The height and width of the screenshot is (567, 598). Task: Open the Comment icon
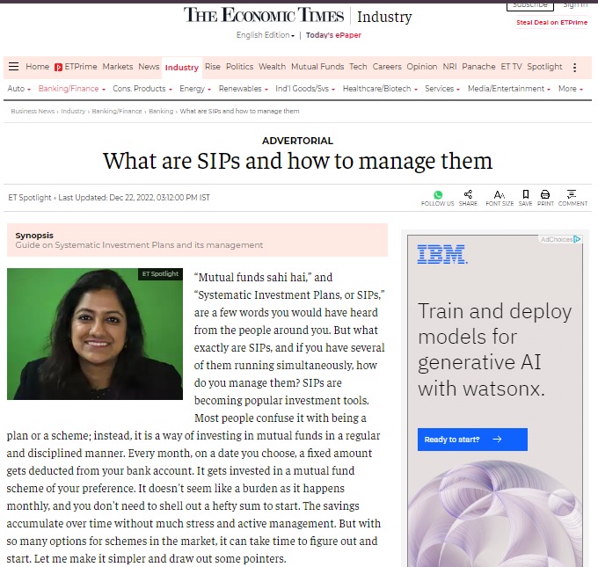click(x=572, y=195)
